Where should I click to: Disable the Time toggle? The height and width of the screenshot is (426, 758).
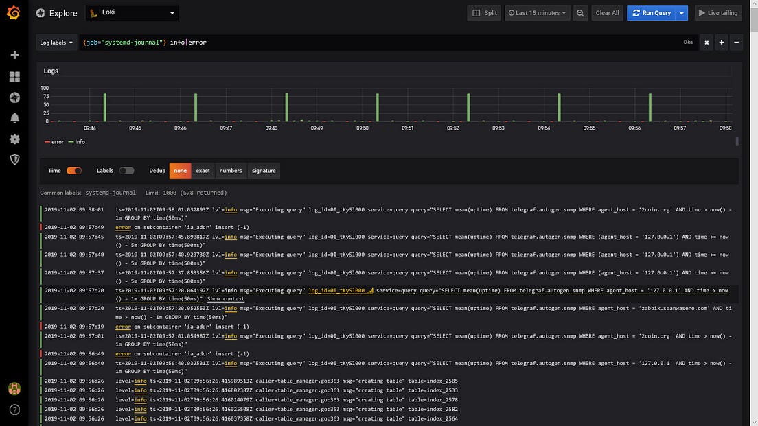click(74, 171)
